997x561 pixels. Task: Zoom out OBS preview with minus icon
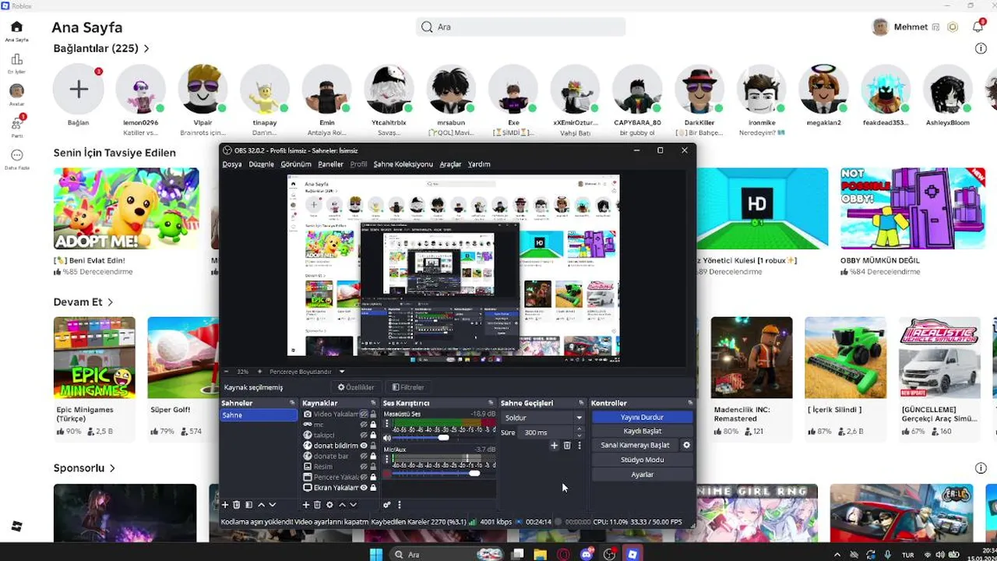click(227, 372)
